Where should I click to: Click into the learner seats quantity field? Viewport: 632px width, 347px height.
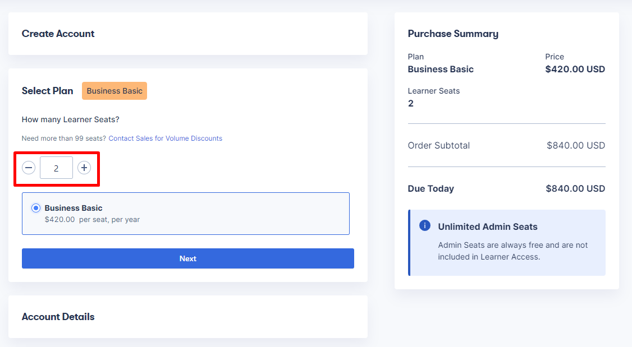[x=57, y=168]
